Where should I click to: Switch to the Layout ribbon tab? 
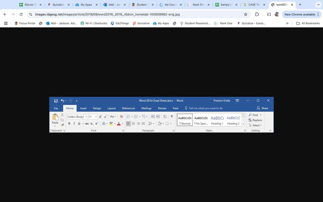(111, 108)
